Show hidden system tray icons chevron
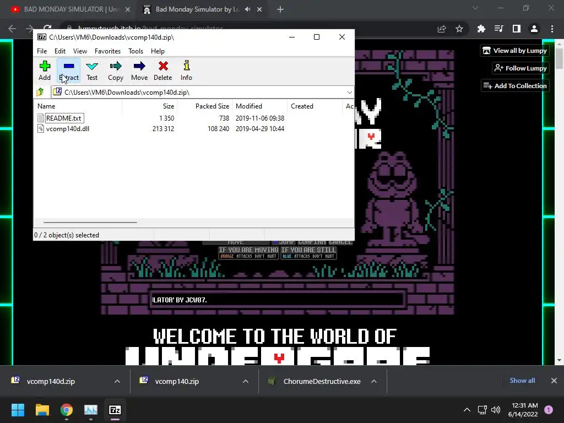The height and width of the screenshot is (423, 564). [467, 410]
